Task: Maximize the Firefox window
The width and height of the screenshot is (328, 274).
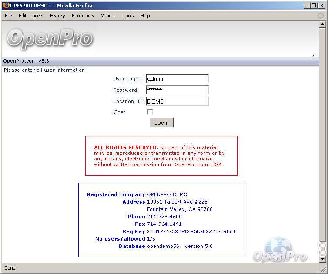Action: pos(314,6)
